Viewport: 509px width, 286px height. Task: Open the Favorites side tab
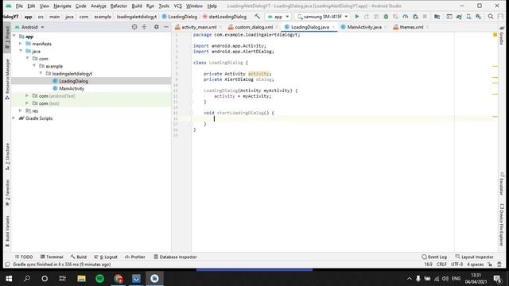[x=7, y=192]
